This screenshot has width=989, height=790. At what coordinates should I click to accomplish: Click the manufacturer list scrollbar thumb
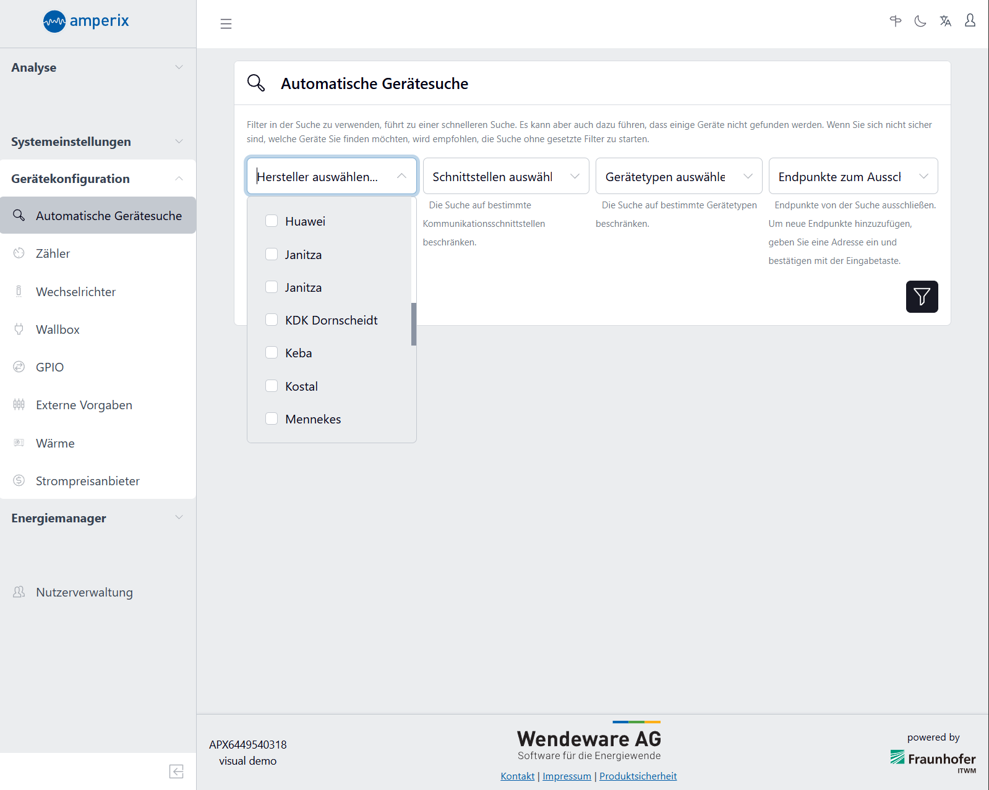pyautogui.click(x=413, y=324)
